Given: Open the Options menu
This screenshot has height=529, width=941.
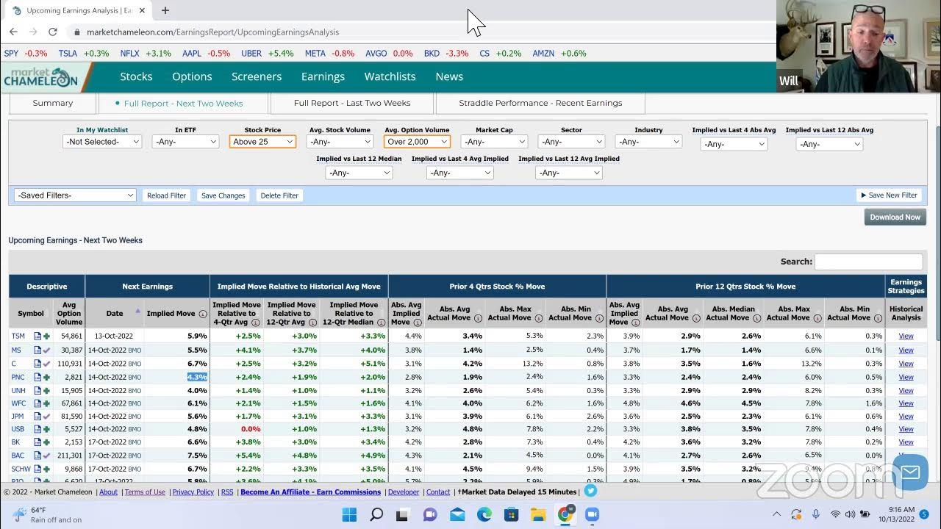Looking at the screenshot, I should (x=192, y=76).
